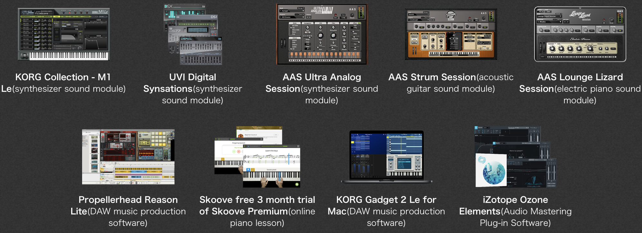This screenshot has height=233, width=642.
Task: Click the KORG Gadget 2 Le MacBook image
Action: [386, 157]
